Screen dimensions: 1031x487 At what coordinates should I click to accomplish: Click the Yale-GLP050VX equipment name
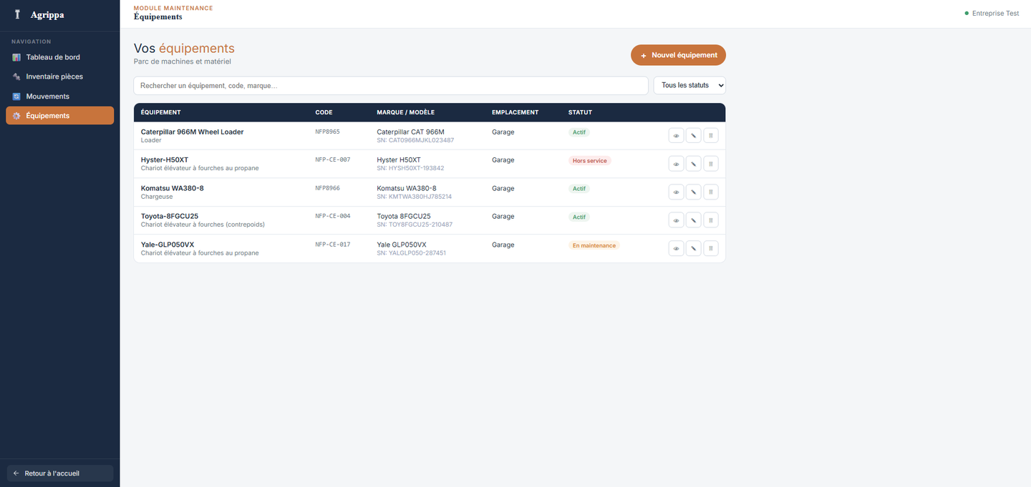168,245
